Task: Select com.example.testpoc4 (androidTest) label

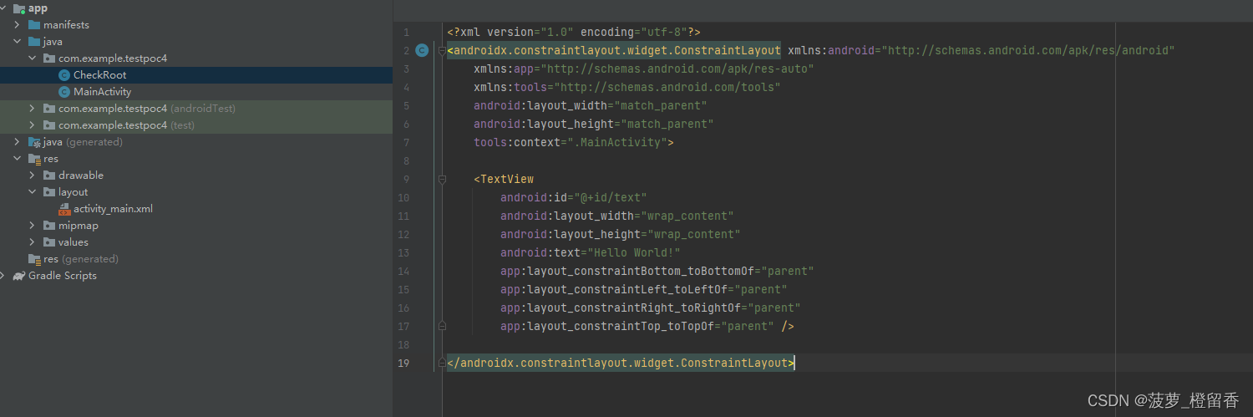Action: pos(147,109)
